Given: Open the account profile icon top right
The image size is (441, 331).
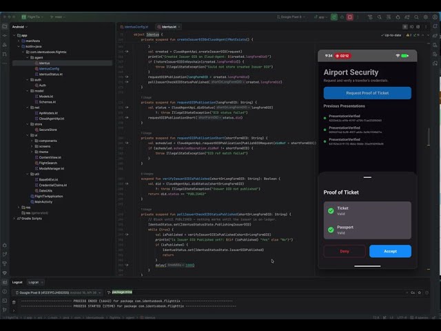Looking at the screenshot, I should coord(435,17).
